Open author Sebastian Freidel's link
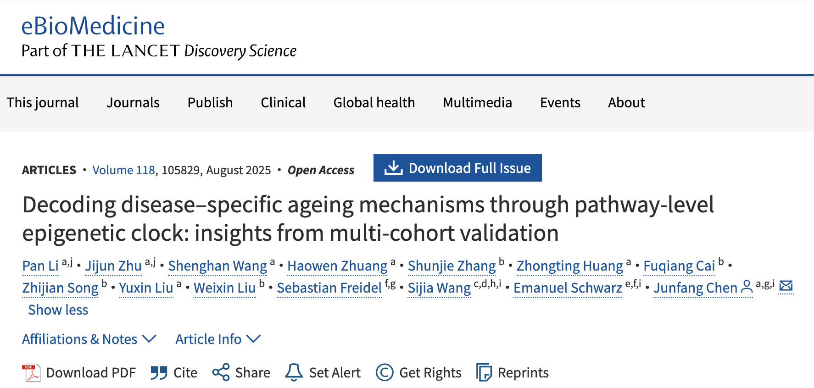 coord(329,288)
